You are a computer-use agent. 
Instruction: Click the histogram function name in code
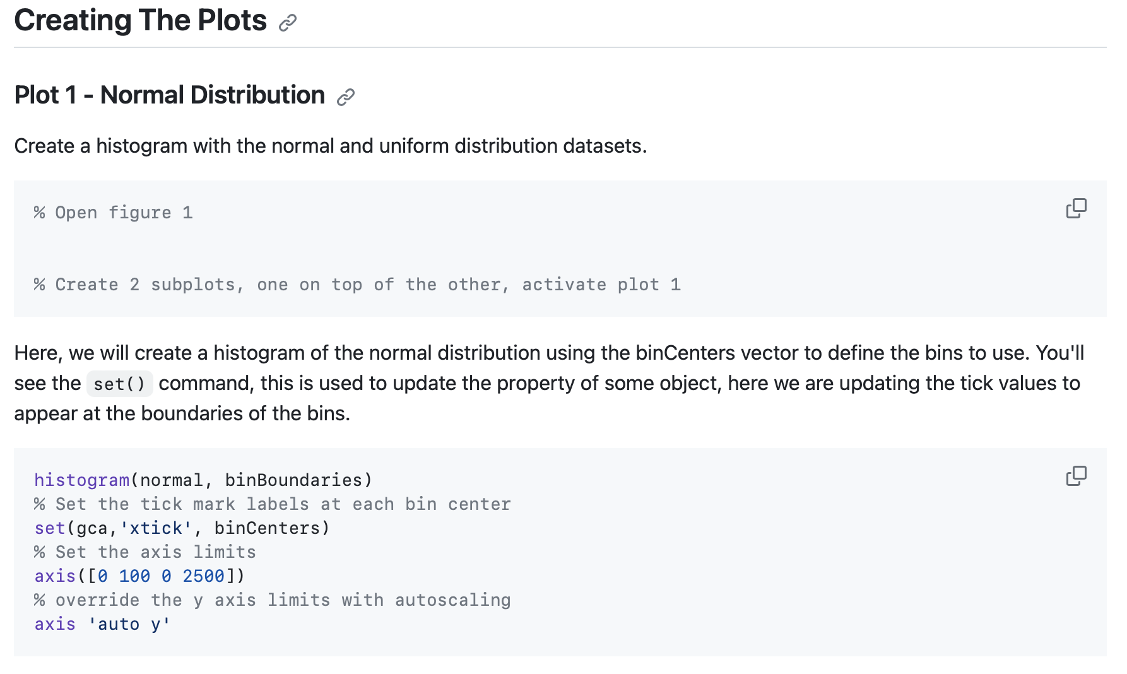82,480
